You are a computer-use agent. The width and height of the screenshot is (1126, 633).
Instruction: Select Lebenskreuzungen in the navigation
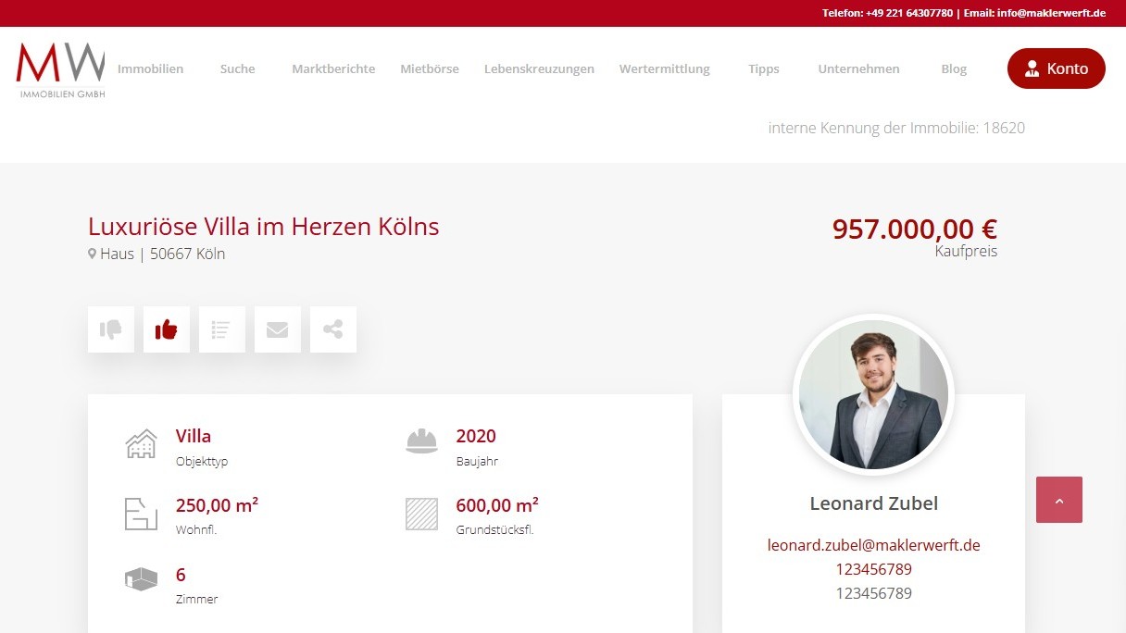click(539, 68)
